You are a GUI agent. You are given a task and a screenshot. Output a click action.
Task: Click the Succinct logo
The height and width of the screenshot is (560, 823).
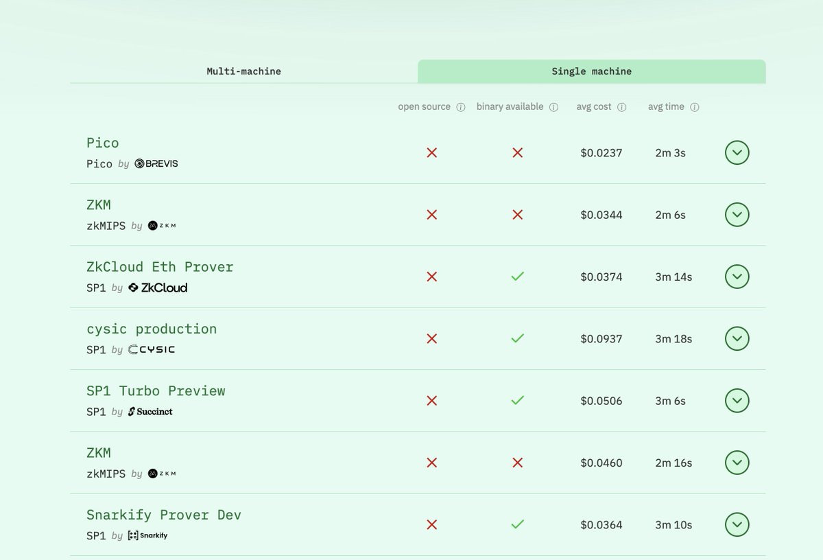coord(150,412)
